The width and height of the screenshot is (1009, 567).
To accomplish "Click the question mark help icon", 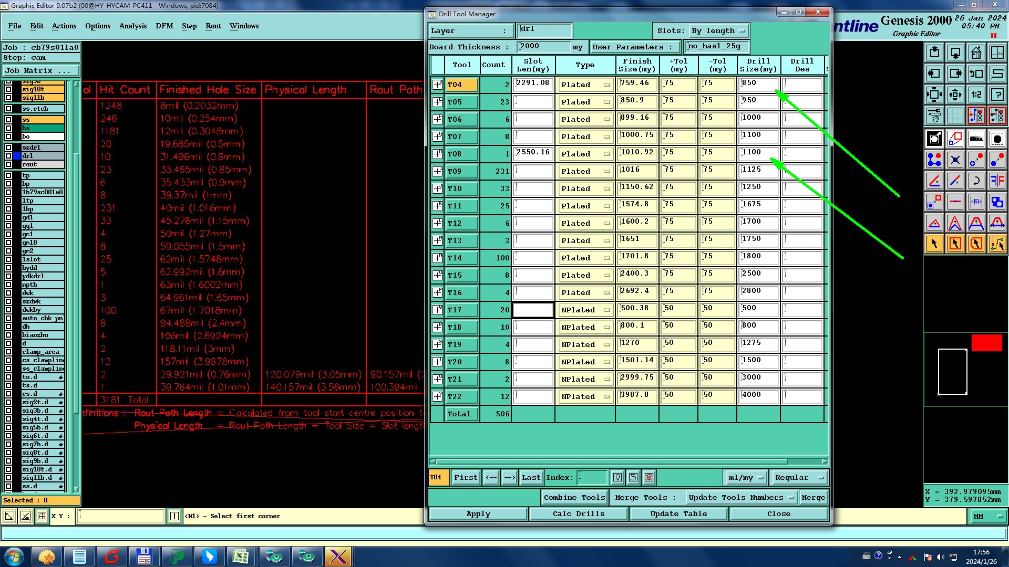I will [997, 94].
